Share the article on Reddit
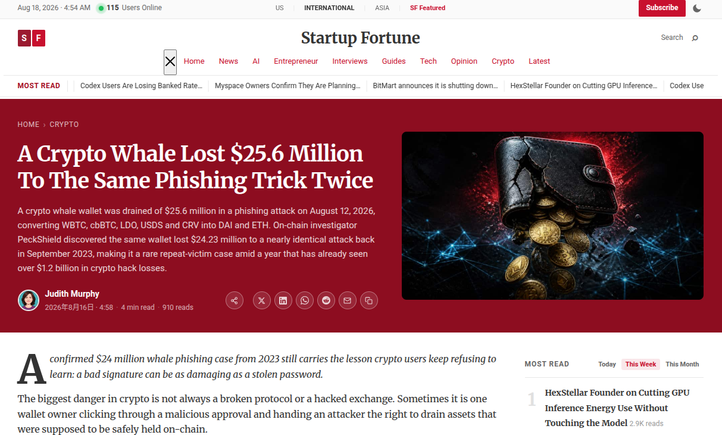 pos(326,300)
